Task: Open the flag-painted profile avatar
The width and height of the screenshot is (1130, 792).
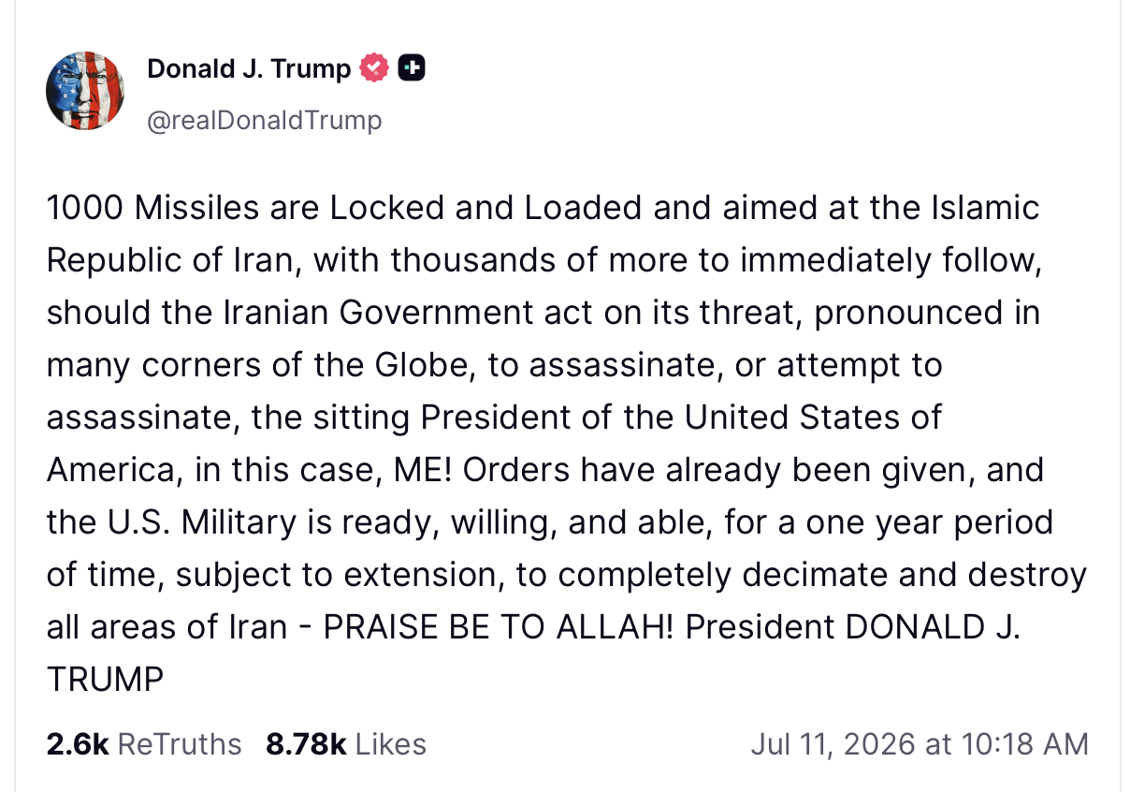Action: 85,91
